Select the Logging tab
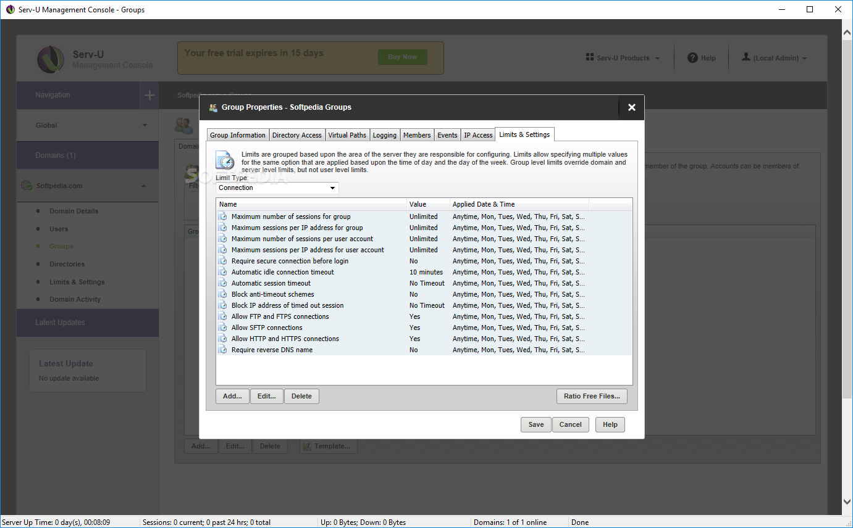The image size is (853, 528). point(385,135)
